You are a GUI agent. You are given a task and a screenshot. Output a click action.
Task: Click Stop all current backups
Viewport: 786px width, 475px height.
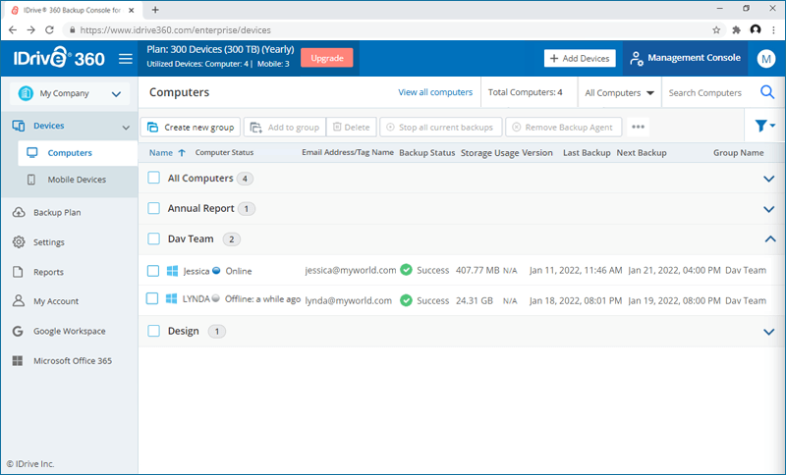click(440, 128)
